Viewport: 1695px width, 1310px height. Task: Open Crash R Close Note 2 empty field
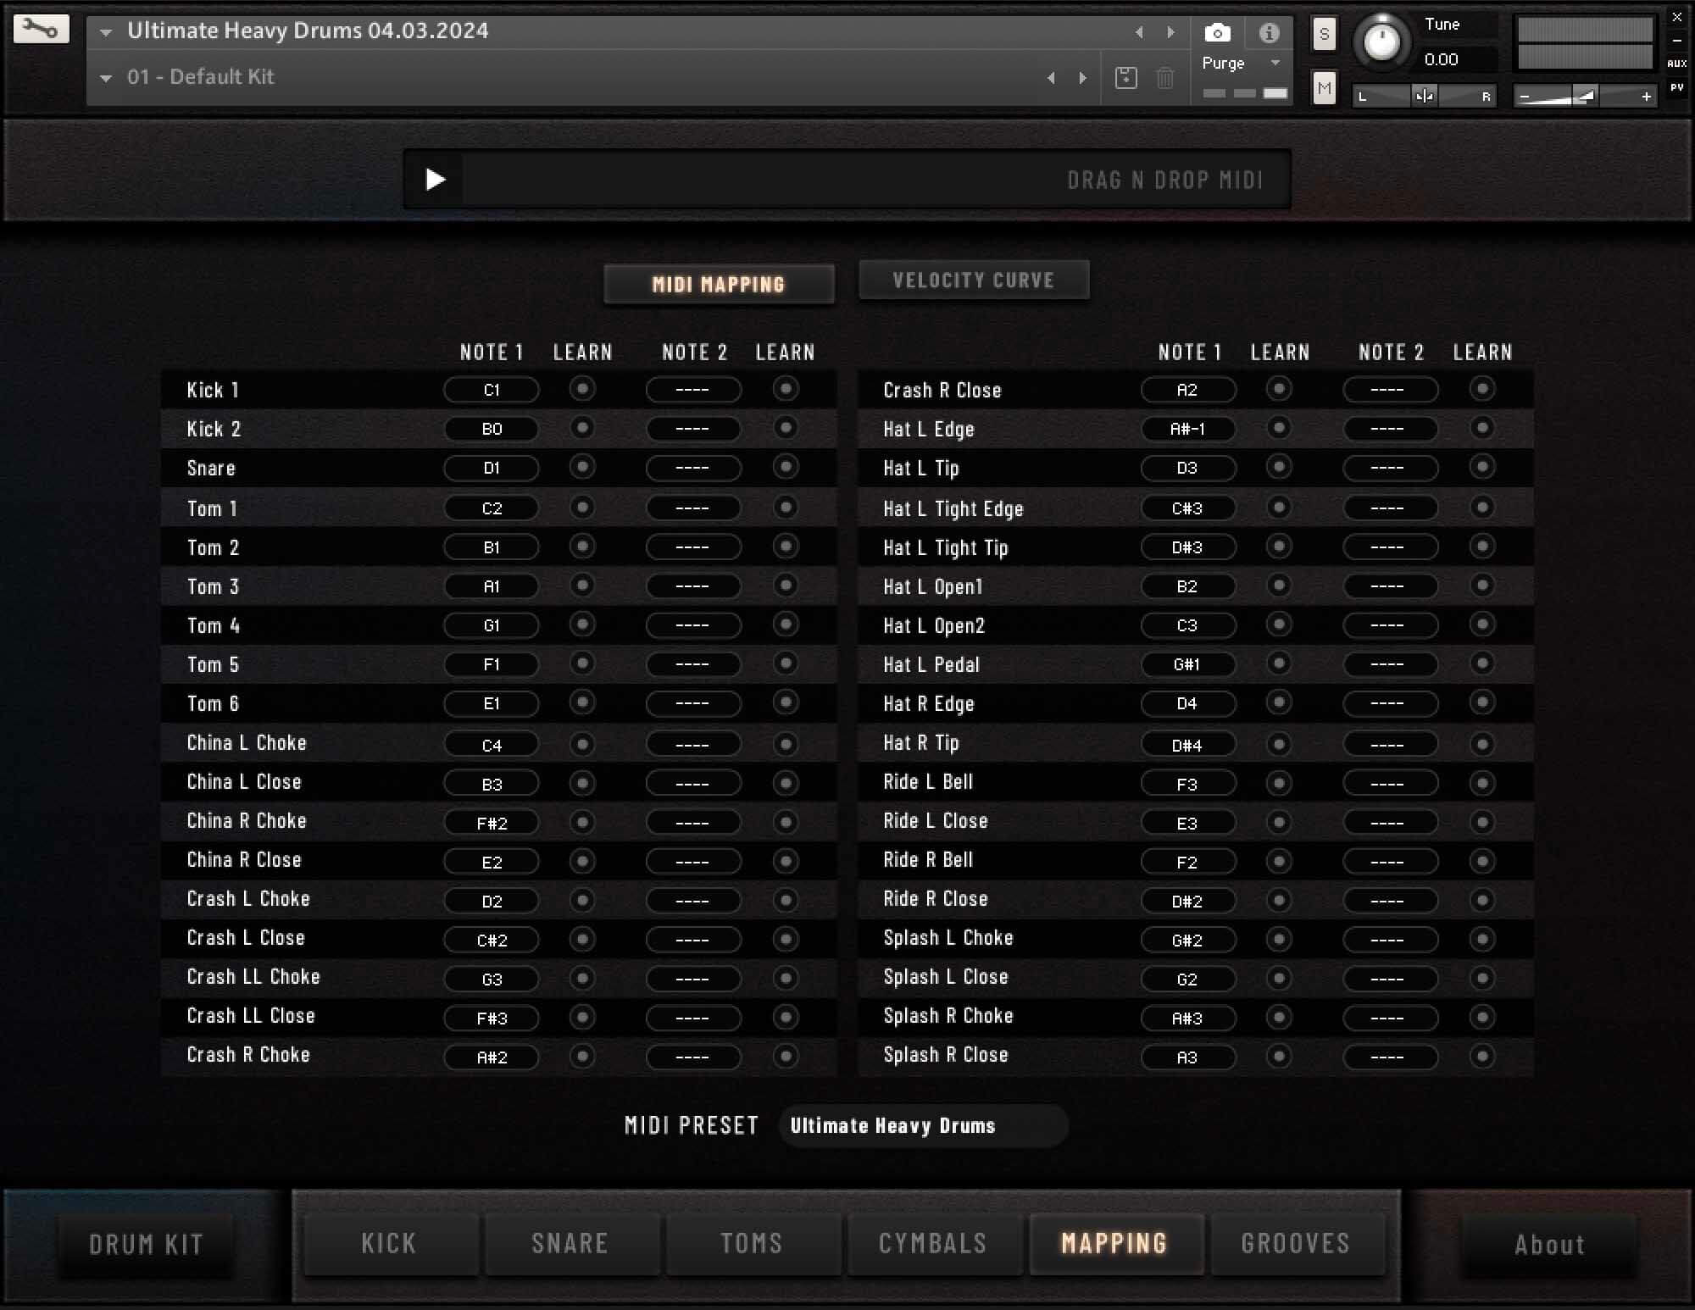pyautogui.click(x=1390, y=390)
